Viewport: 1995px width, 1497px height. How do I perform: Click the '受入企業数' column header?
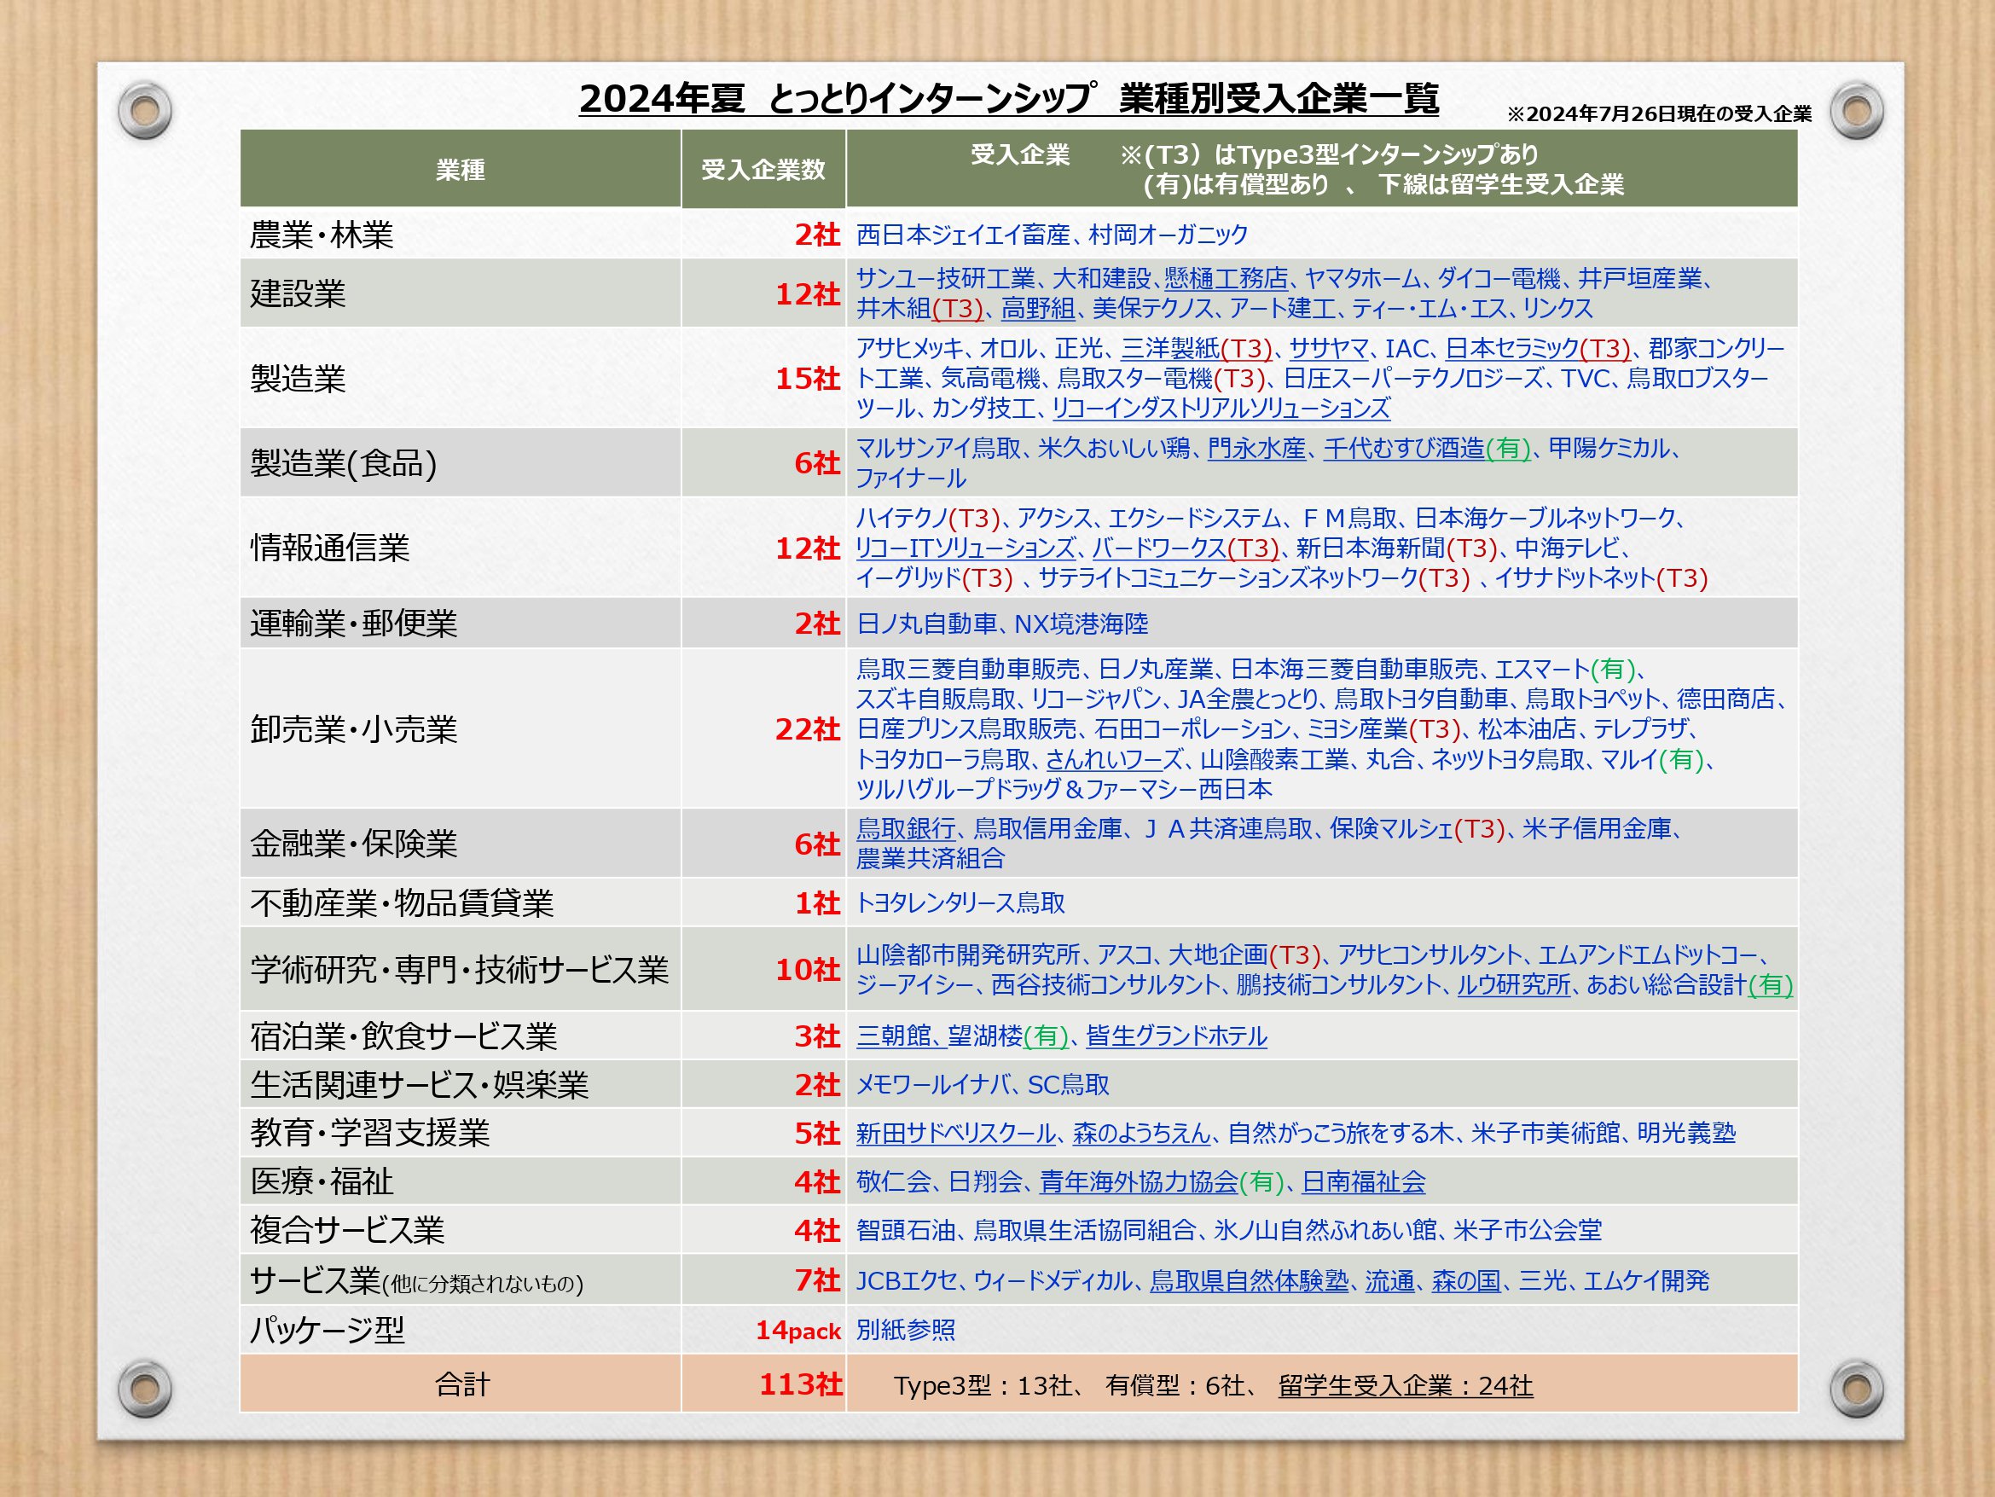pyautogui.click(x=763, y=170)
